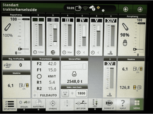Screen dimensions: 153x114
Task: Open the BYT SPOR track shift shortcut
Action: click(x=81, y=104)
